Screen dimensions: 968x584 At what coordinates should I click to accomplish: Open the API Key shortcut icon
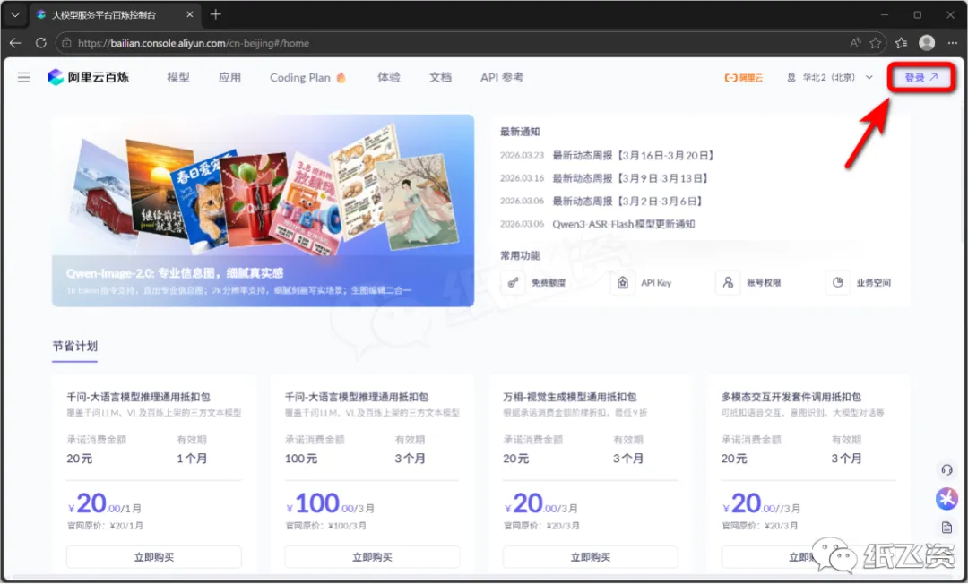point(622,282)
